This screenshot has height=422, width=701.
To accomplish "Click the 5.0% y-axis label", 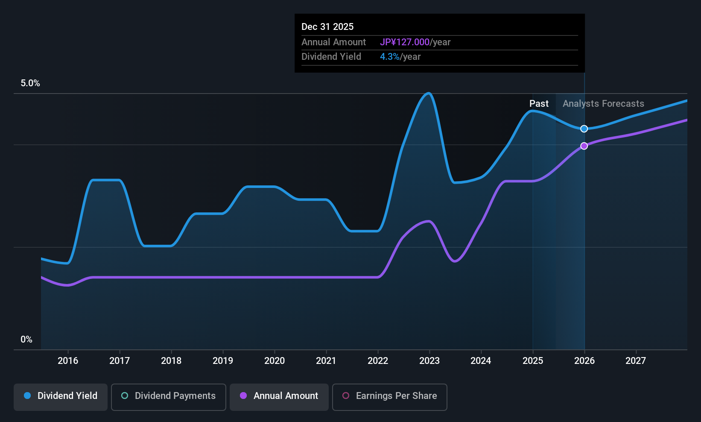I will pyautogui.click(x=30, y=83).
